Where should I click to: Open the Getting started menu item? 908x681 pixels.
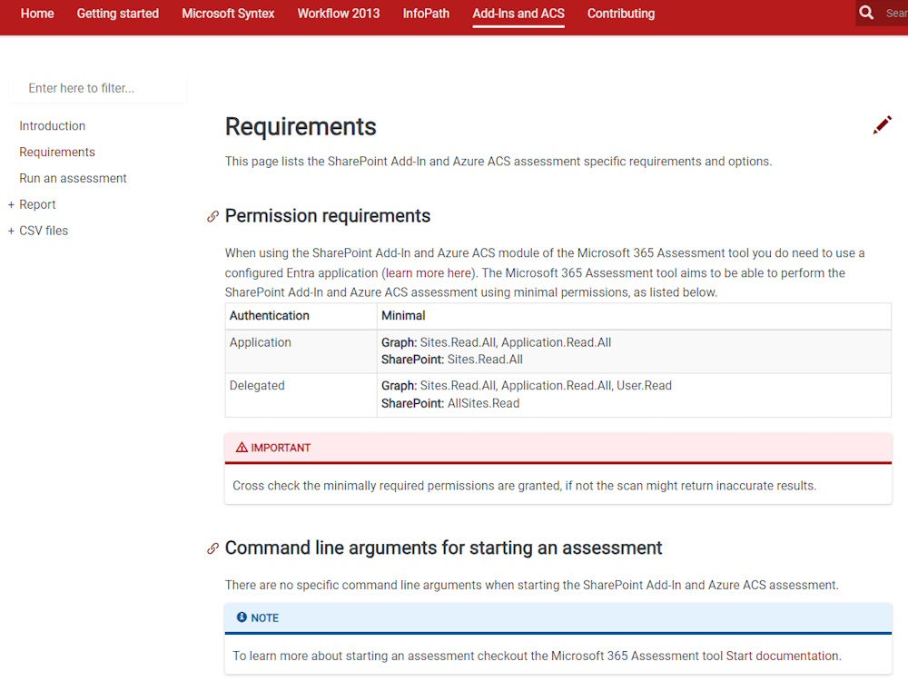click(117, 14)
